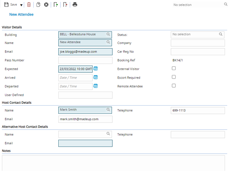Open calendar picker for Expected date

[x=96, y=69]
